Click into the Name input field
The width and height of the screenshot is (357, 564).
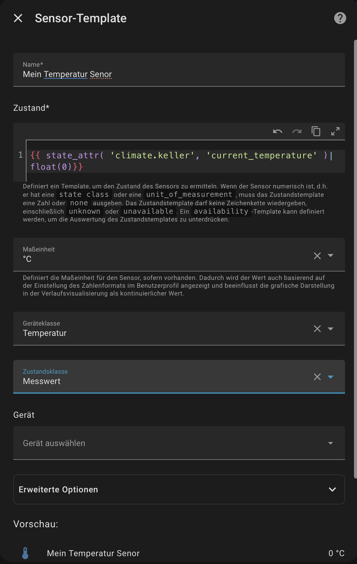[178, 74]
